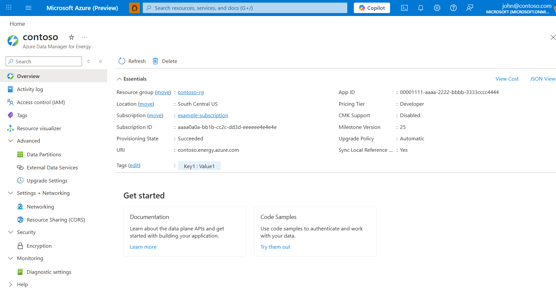The image size is (556, 295).
Task: Click move link beside Location
Action: (146, 104)
